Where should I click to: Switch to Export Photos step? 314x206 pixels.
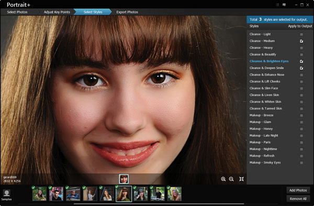point(127,12)
